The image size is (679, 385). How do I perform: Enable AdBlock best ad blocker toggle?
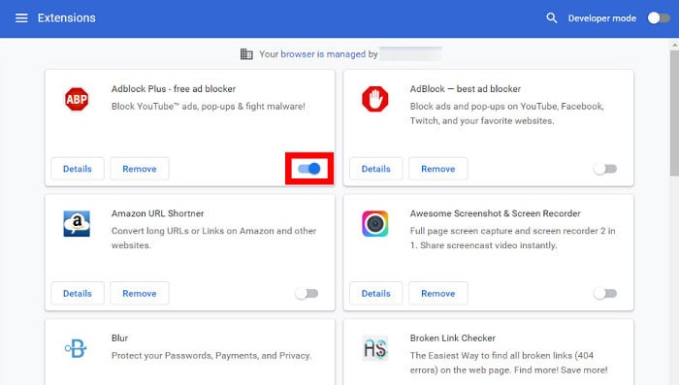pos(605,169)
